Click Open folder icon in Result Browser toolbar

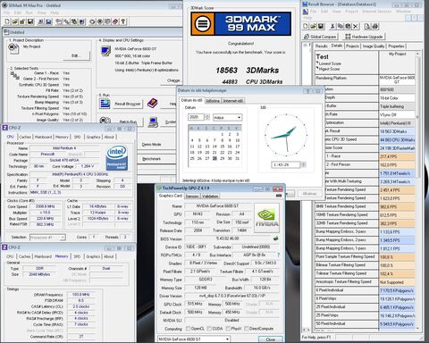point(313,27)
